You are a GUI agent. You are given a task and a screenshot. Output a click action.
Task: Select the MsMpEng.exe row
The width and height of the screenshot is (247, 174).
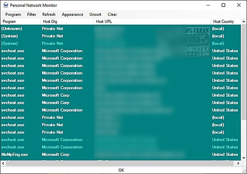pyautogui.click(x=121, y=154)
